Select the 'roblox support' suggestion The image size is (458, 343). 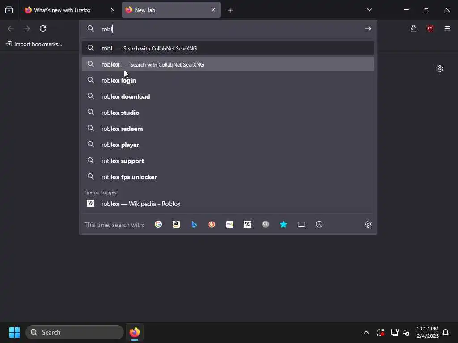tap(228, 161)
